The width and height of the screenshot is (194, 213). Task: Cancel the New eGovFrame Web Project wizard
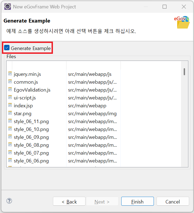[173, 201]
